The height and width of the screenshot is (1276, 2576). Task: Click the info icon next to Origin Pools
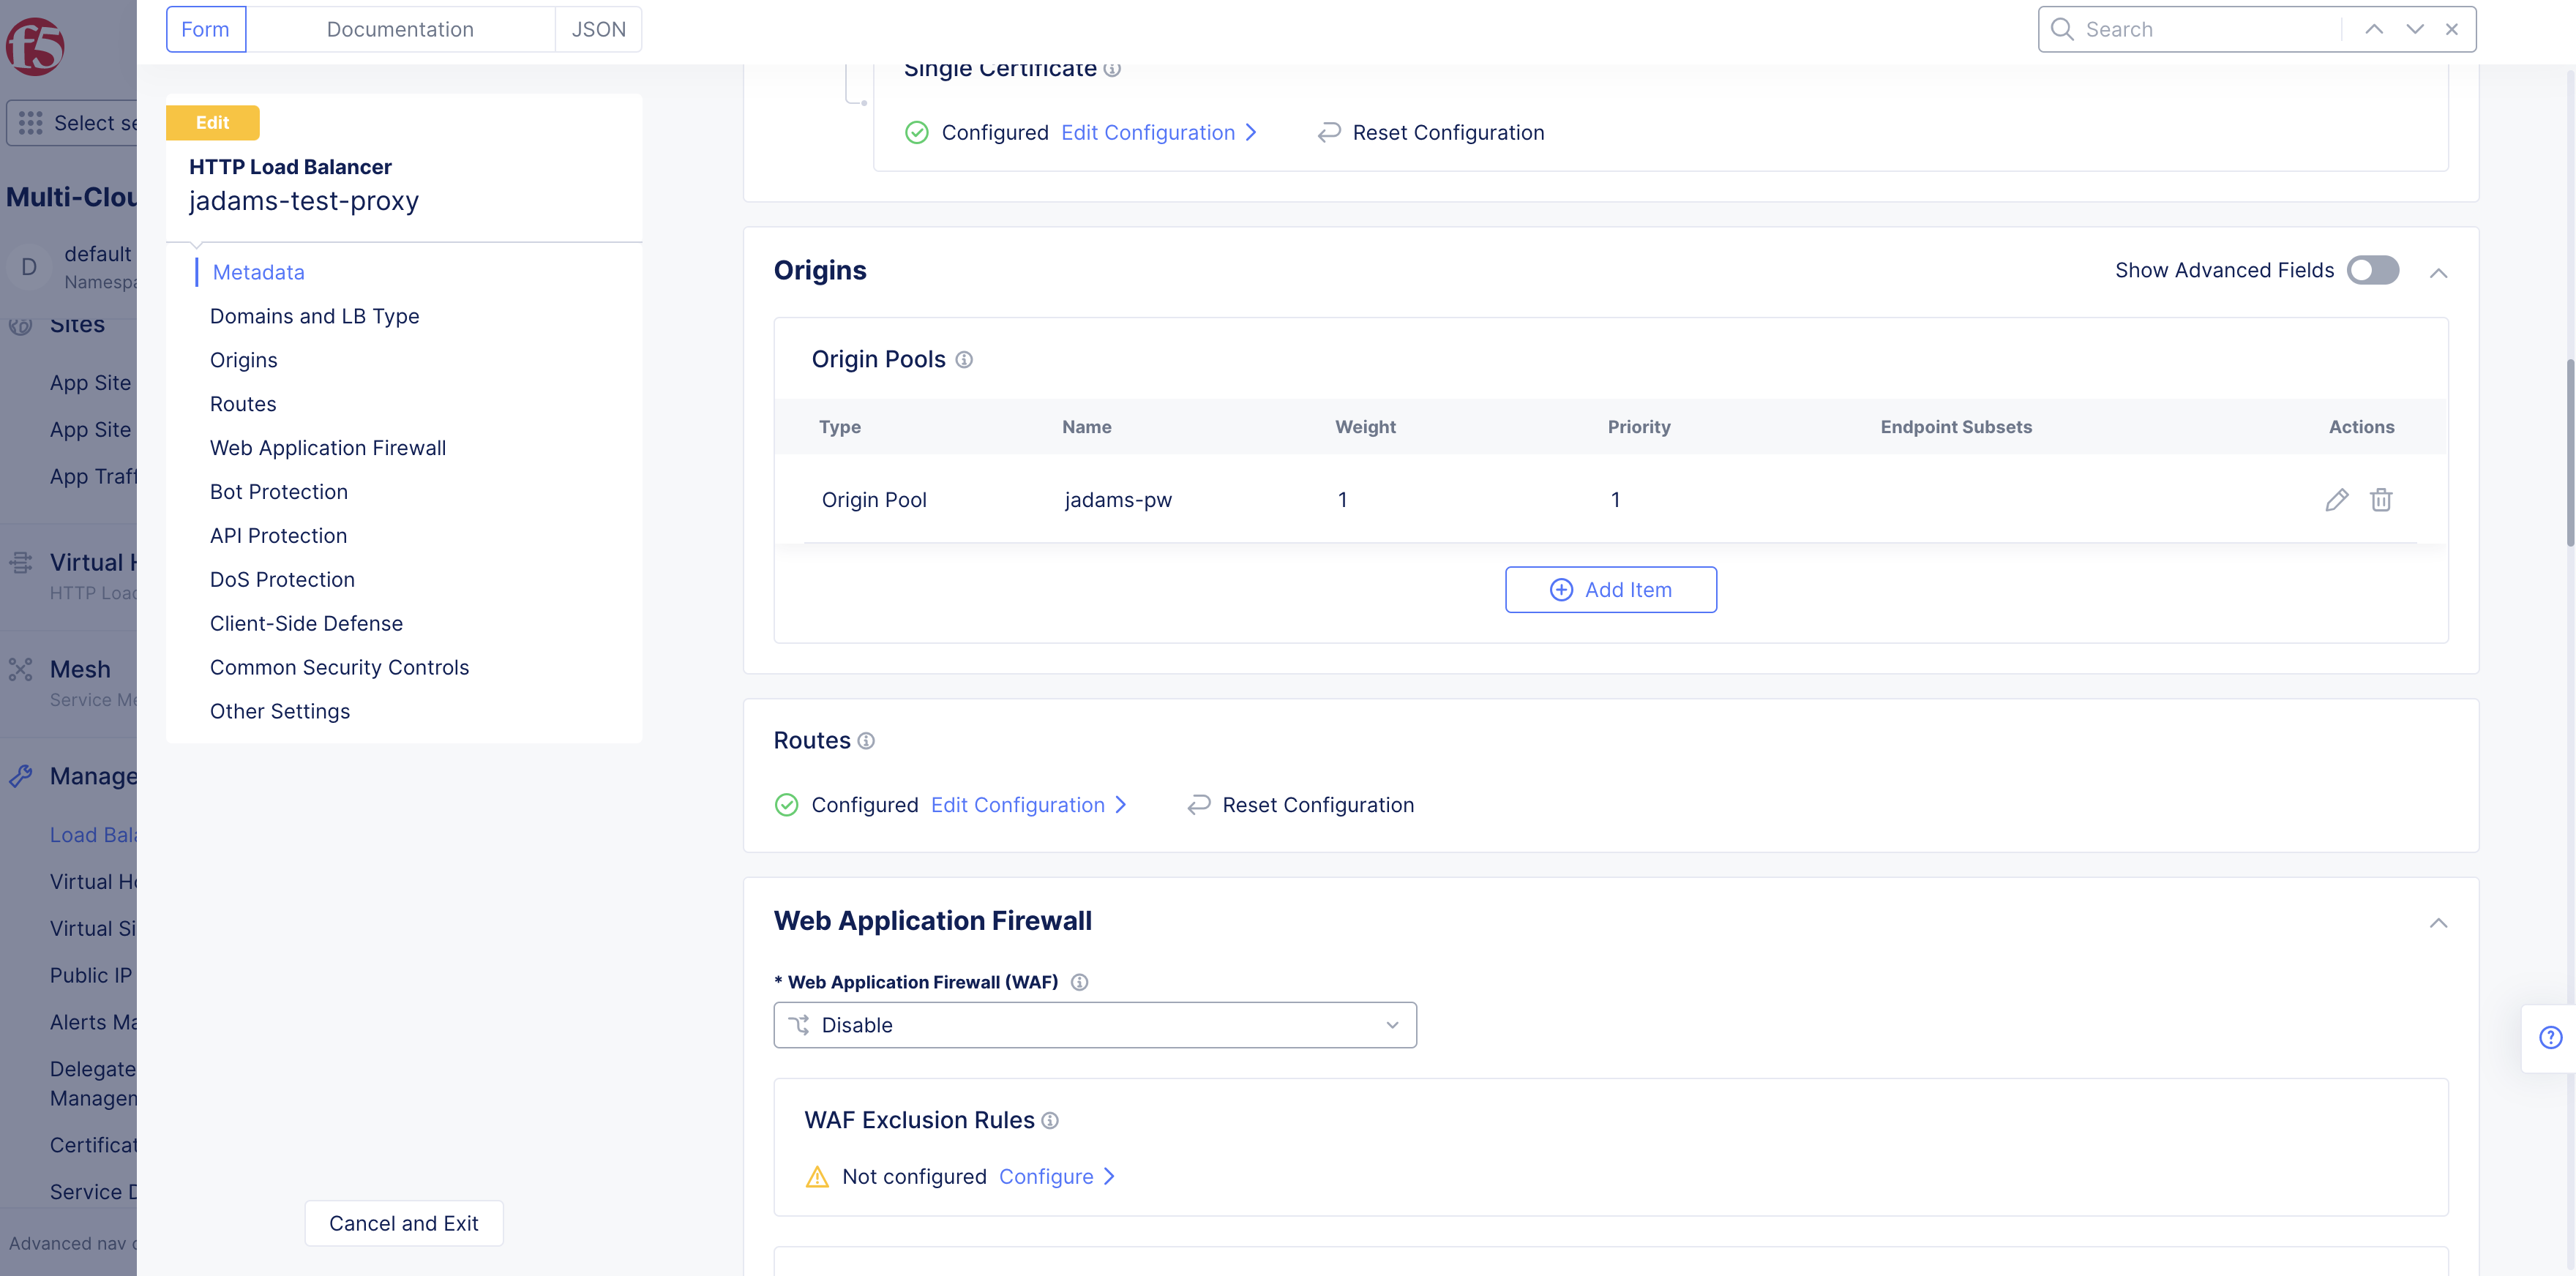tap(964, 360)
